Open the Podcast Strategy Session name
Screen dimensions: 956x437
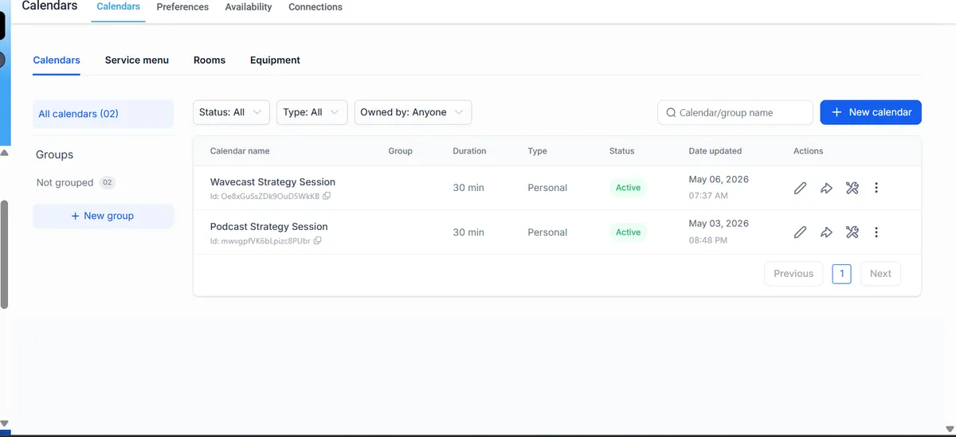click(268, 227)
